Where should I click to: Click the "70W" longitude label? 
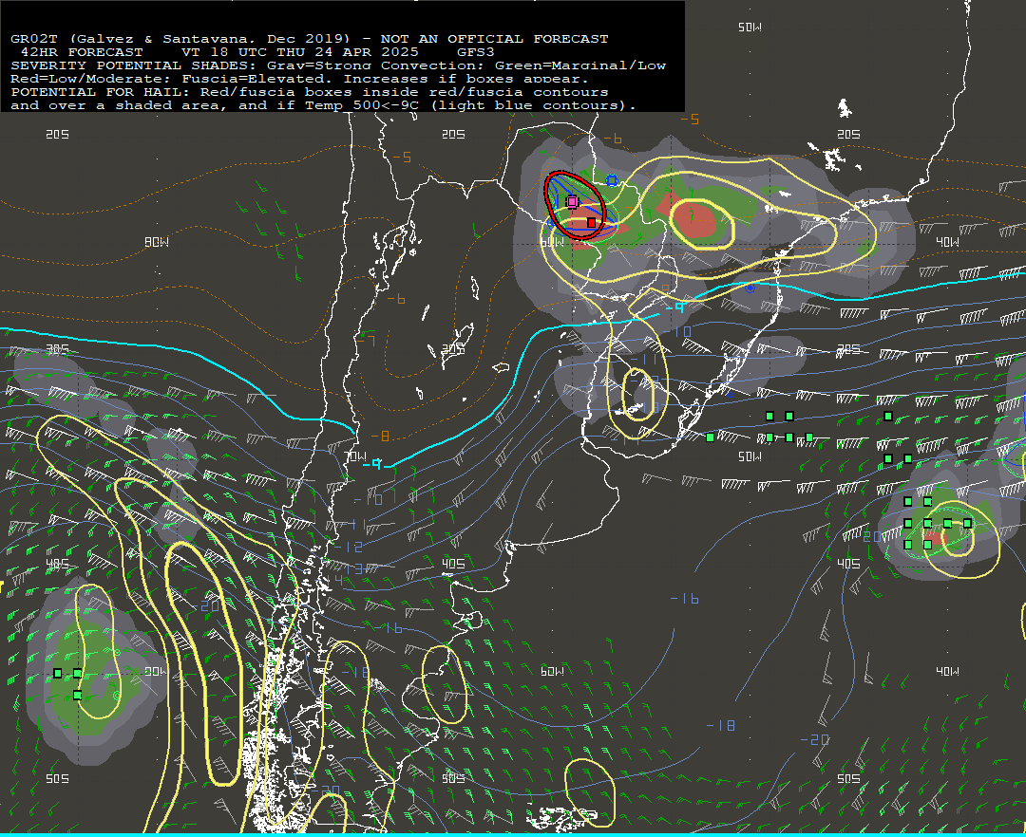click(x=355, y=456)
